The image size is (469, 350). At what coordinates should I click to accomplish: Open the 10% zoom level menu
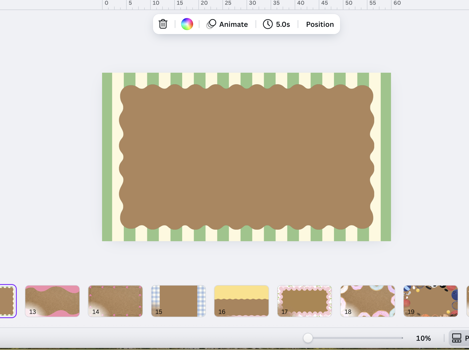pos(423,338)
